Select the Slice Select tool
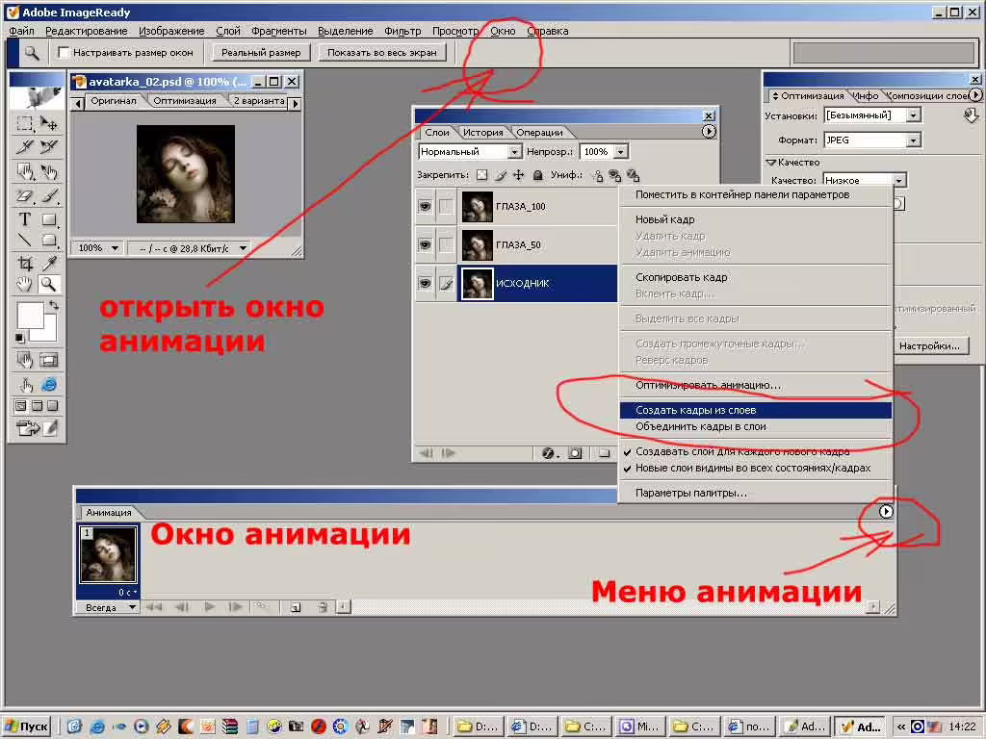 49,147
